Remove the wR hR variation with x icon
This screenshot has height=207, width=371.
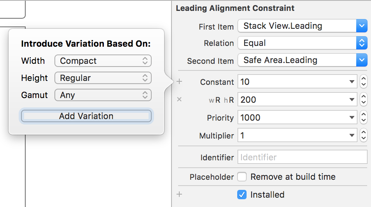179,100
